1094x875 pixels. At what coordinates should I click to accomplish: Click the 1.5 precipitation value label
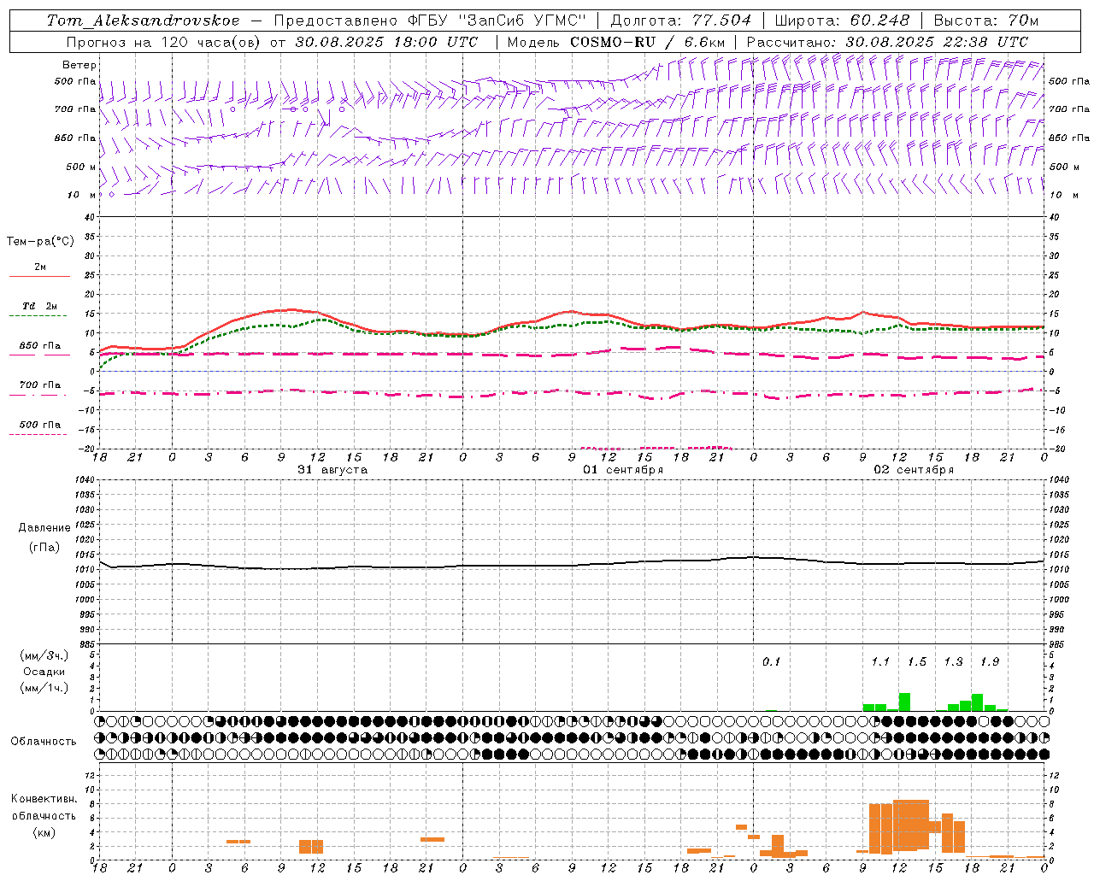[x=917, y=661]
